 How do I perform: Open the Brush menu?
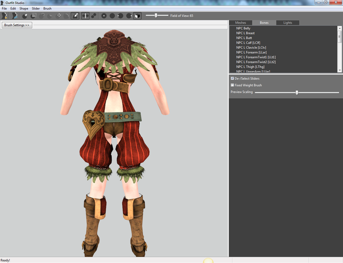point(47,9)
